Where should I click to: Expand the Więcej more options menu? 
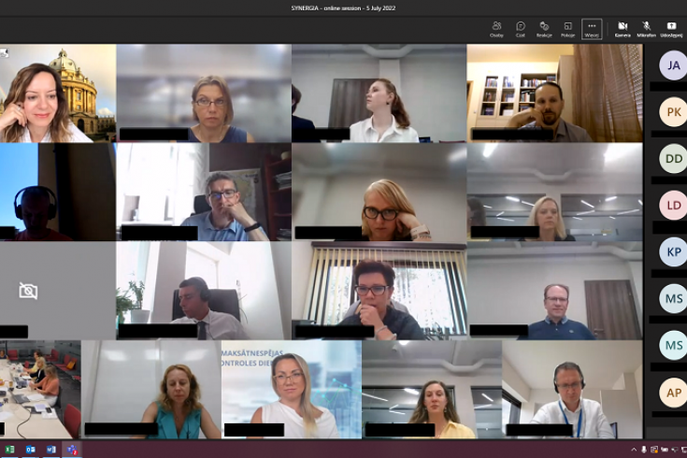(592, 29)
